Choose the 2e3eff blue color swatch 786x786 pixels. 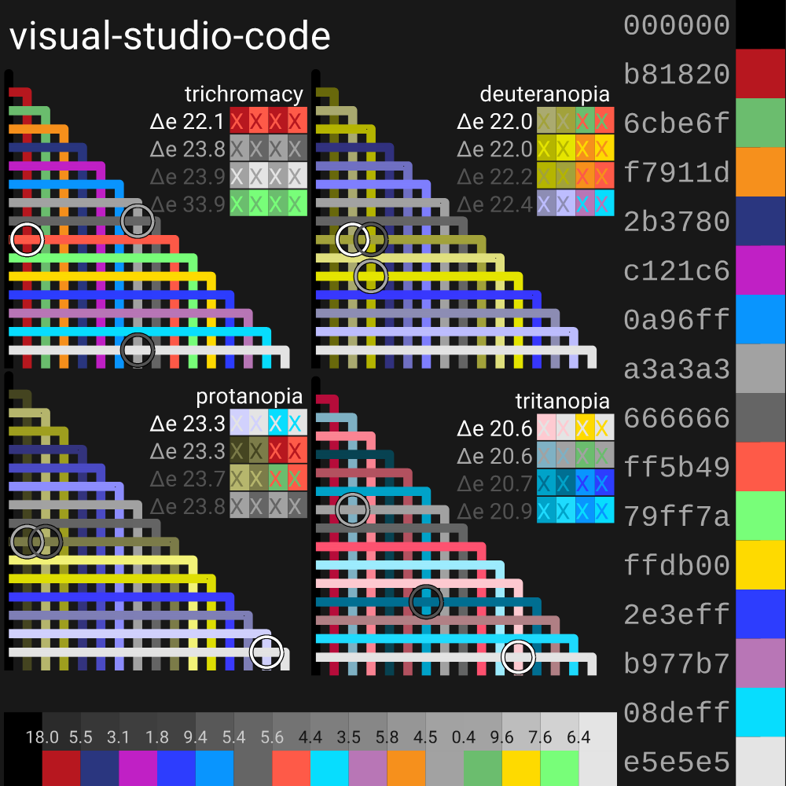click(x=760, y=614)
